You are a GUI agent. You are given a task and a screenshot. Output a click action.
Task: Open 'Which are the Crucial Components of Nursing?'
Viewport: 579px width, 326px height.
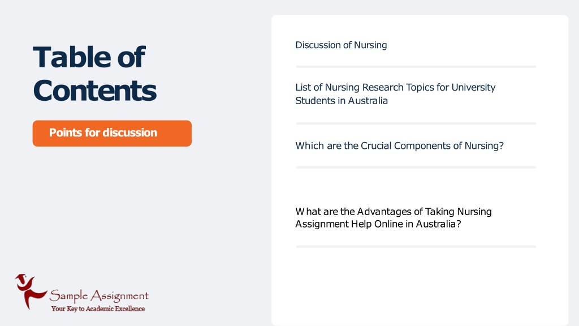click(x=399, y=145)
